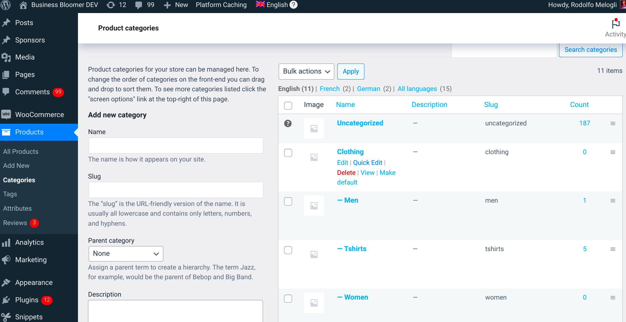Click Quick Edit under Clothing
This screenshot has width=626, height=322.
[368, 163]
